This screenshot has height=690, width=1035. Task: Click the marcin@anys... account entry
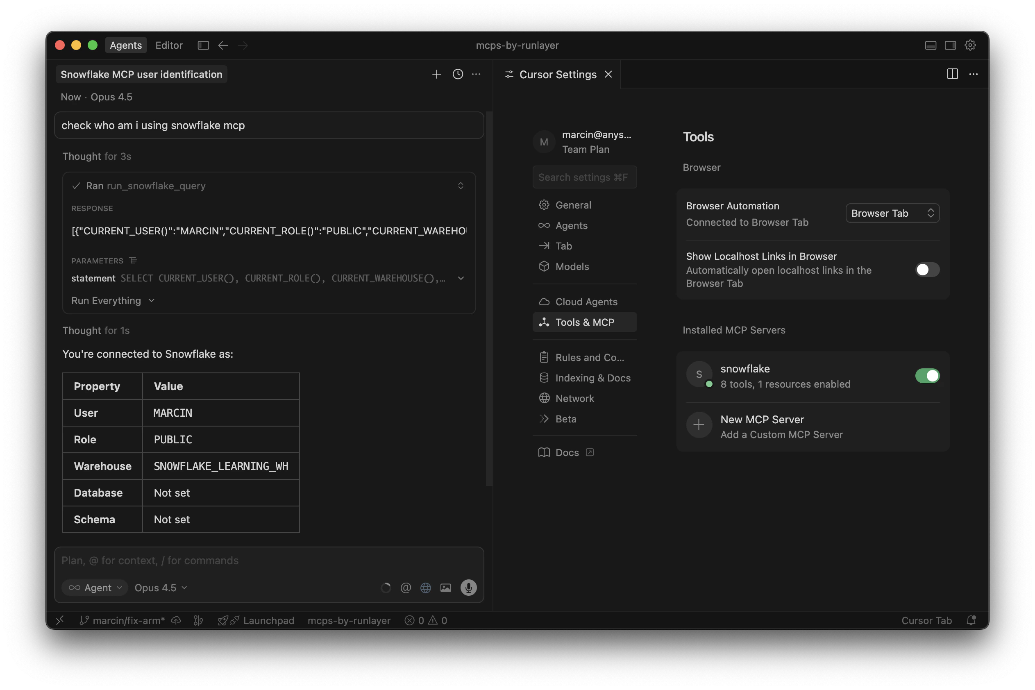tap(584, 142)
